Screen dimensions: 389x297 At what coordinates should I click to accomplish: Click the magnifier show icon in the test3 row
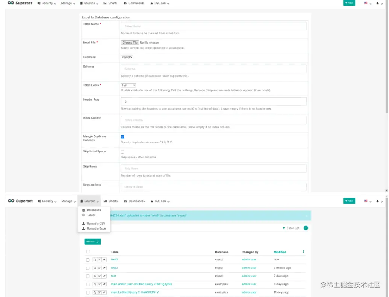point(95,260)
